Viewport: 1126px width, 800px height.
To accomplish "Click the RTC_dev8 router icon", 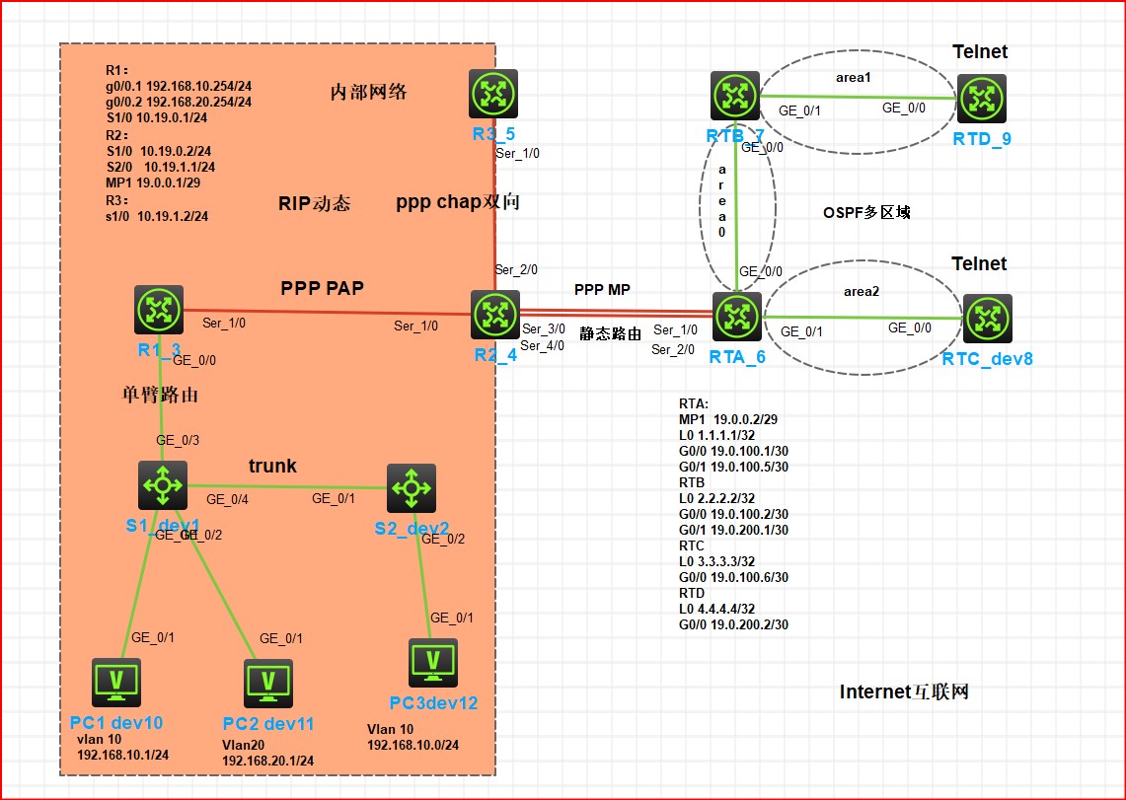I will [987, 318].
